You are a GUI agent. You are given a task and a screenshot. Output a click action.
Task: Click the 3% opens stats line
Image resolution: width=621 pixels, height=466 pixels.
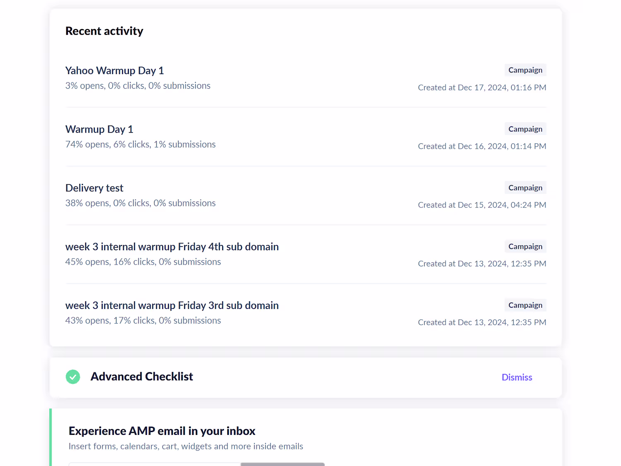click(138, 86)
